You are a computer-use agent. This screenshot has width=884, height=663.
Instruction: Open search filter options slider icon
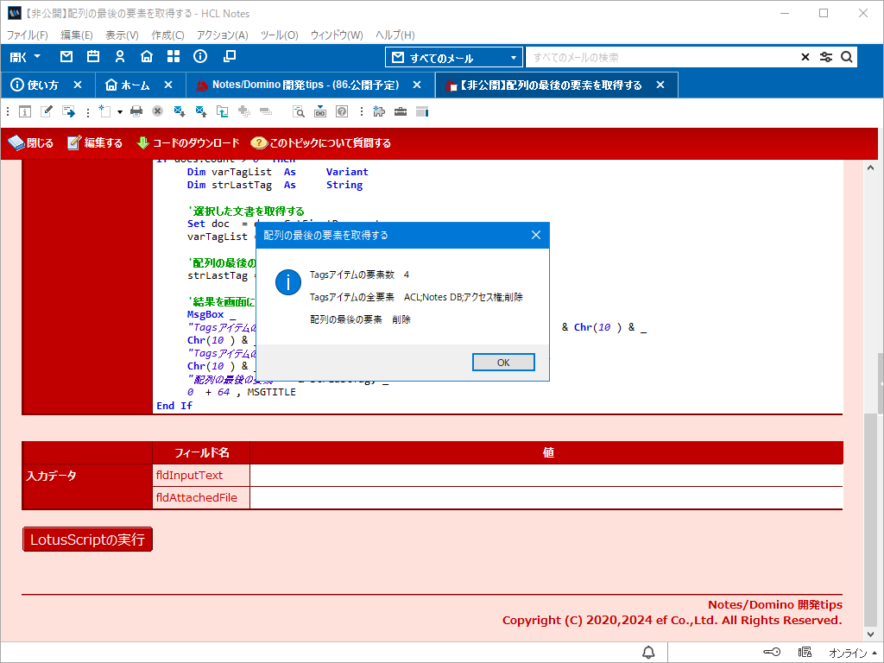click(x=826, y=57)
